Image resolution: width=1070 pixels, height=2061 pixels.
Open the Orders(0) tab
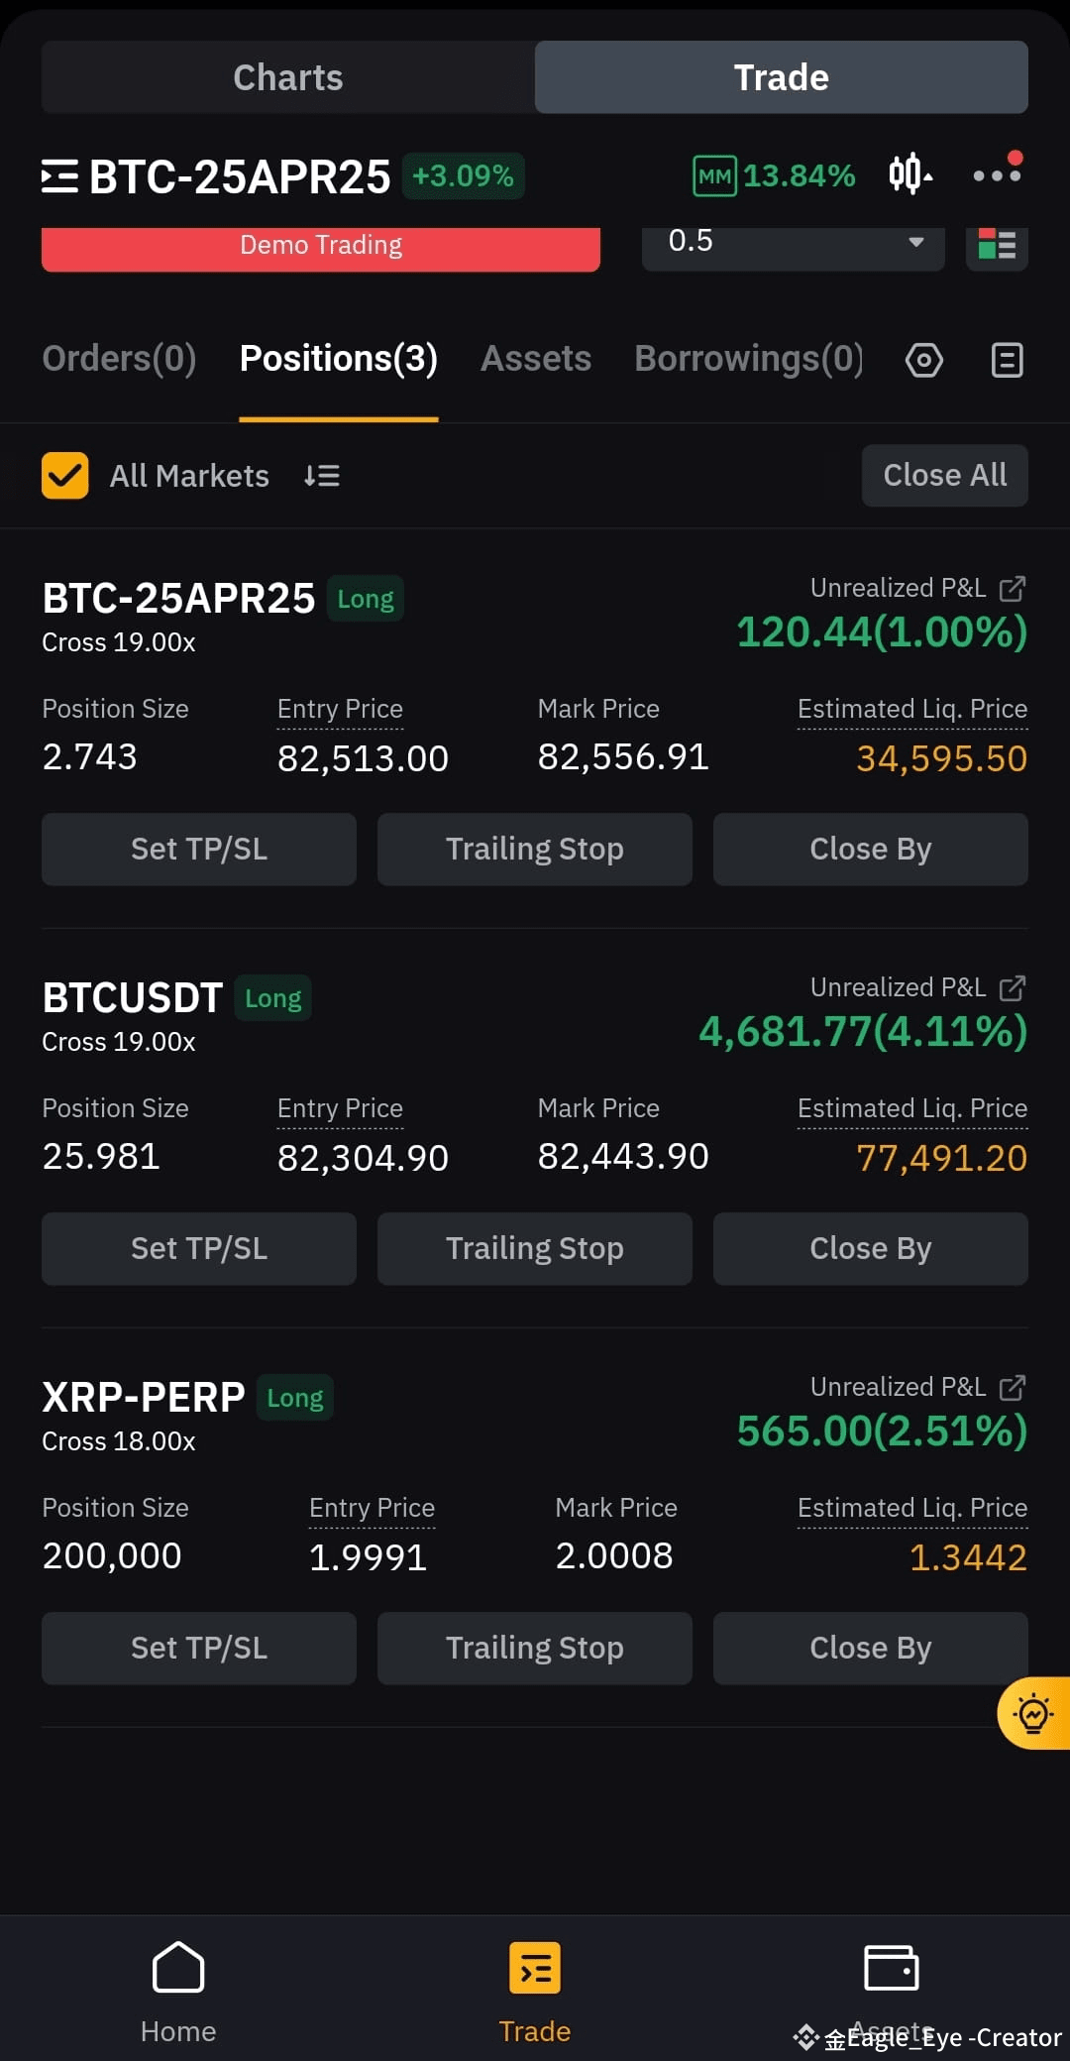click(x=119, y=359)
